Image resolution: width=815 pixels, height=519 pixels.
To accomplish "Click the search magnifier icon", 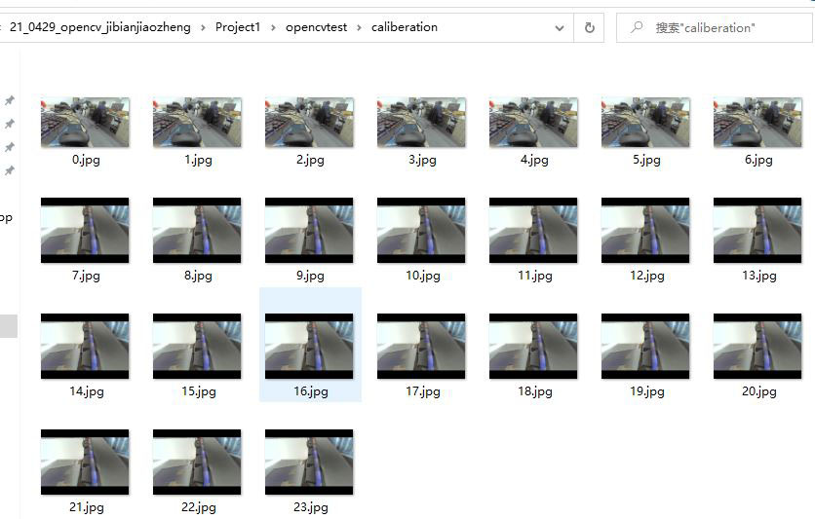I will pyautogui.click(x=636, y=28).
